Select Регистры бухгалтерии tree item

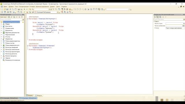pos(12,52)
